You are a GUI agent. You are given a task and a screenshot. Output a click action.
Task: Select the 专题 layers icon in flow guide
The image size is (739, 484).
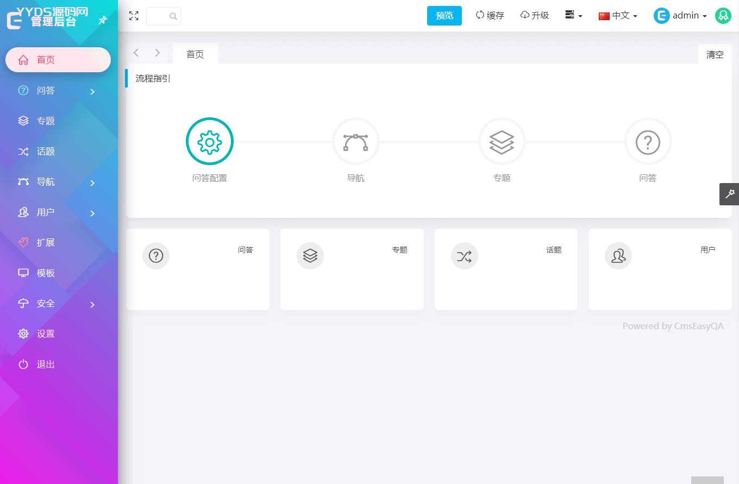502,141
